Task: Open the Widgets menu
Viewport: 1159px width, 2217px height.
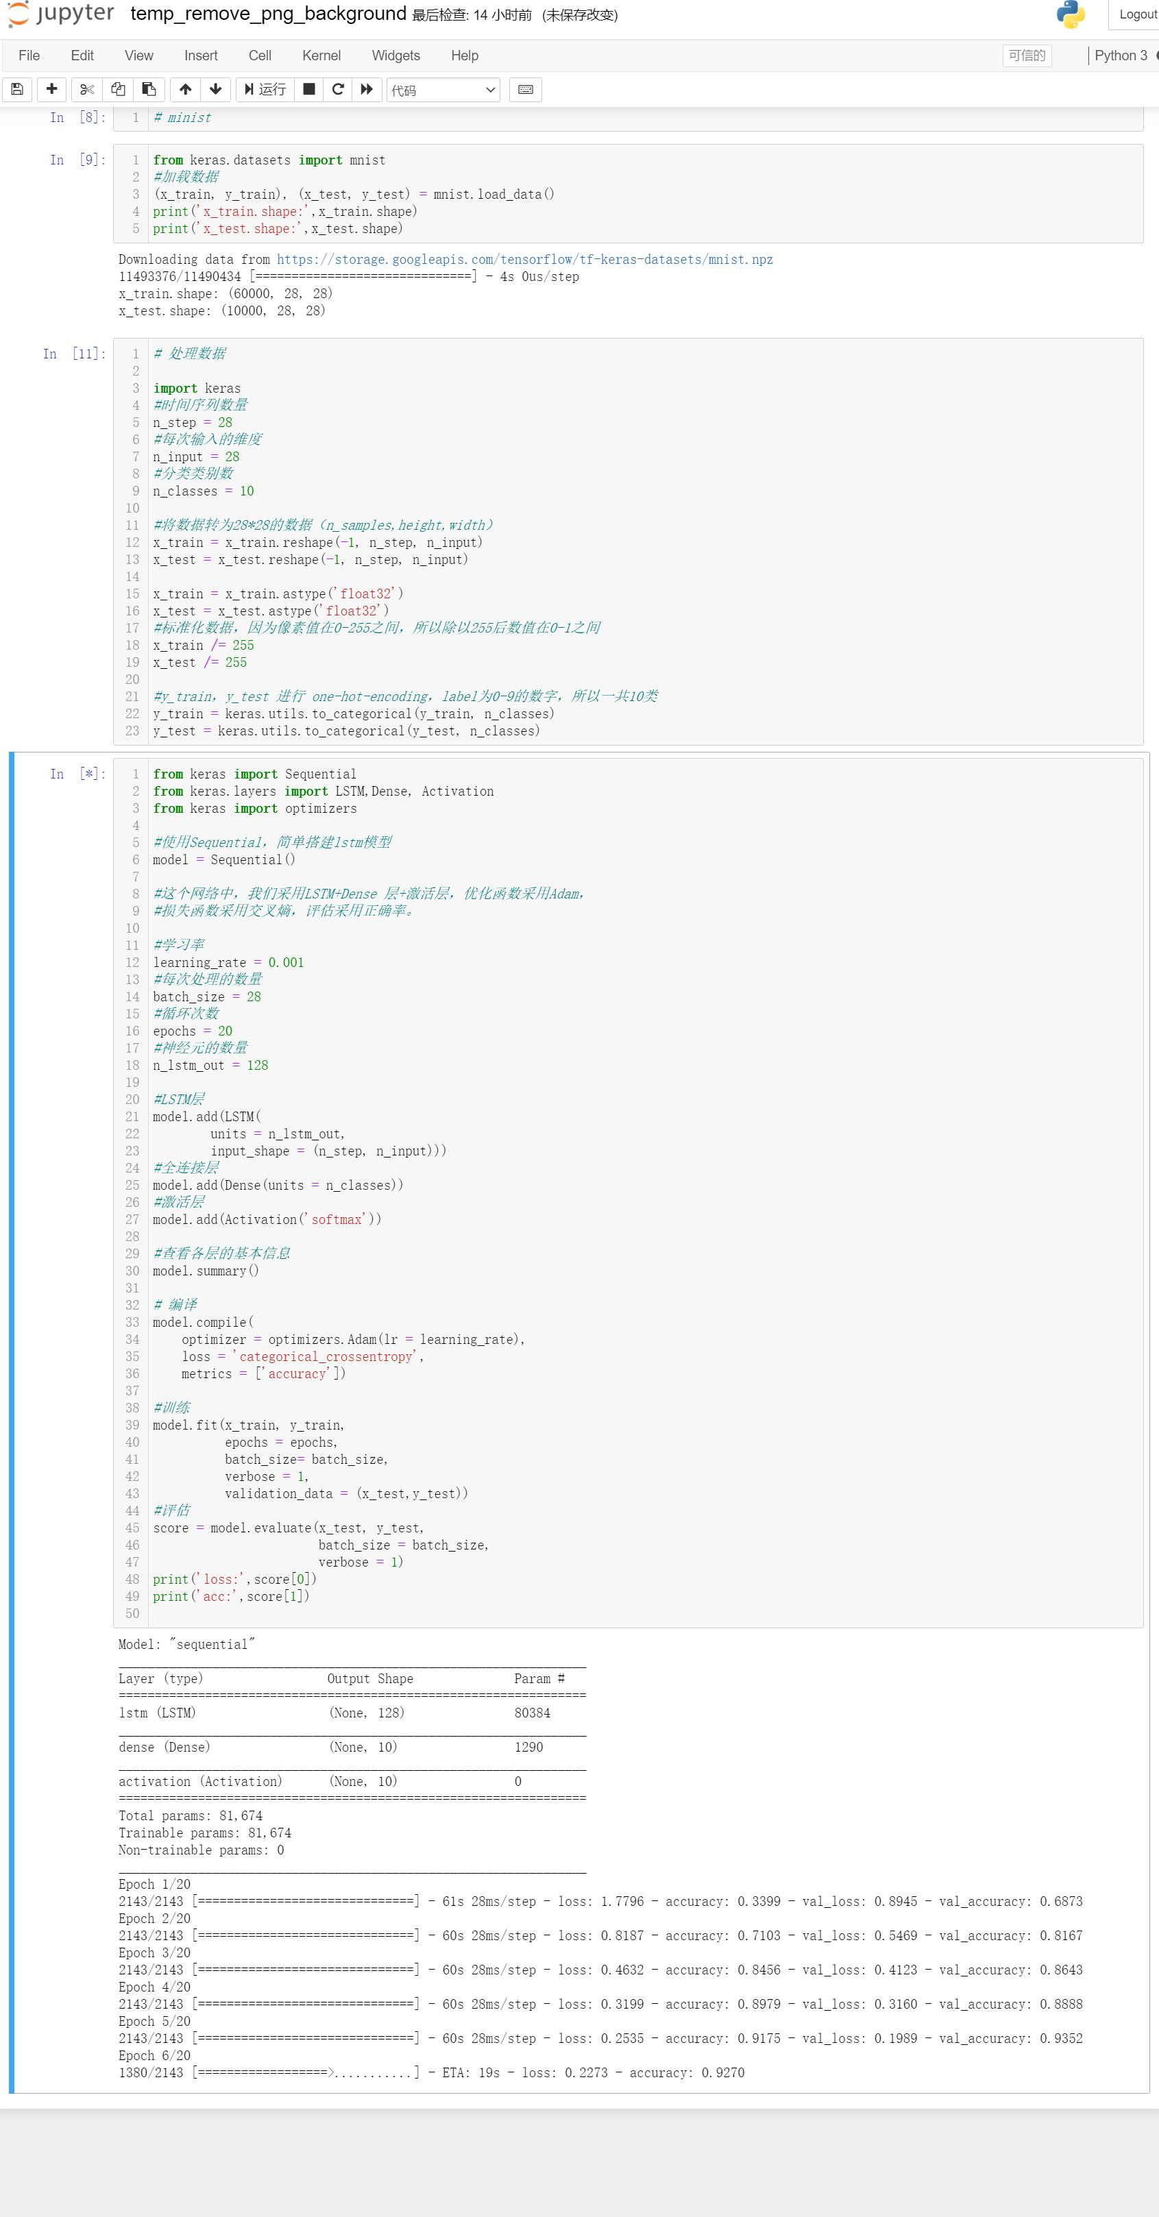Action: [395, 55]
